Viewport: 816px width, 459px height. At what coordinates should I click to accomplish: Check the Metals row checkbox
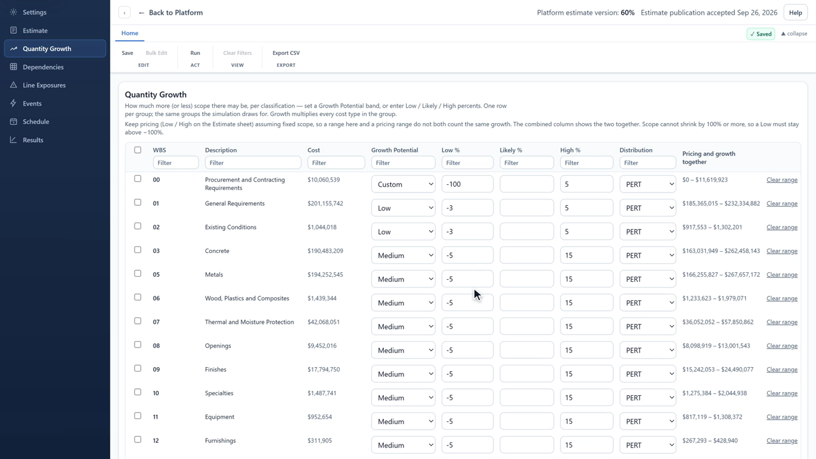138,273
